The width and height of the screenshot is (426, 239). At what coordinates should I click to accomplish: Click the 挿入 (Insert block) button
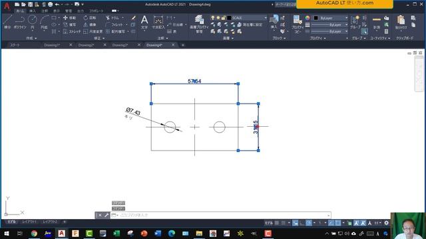click(x=274, y=22)
